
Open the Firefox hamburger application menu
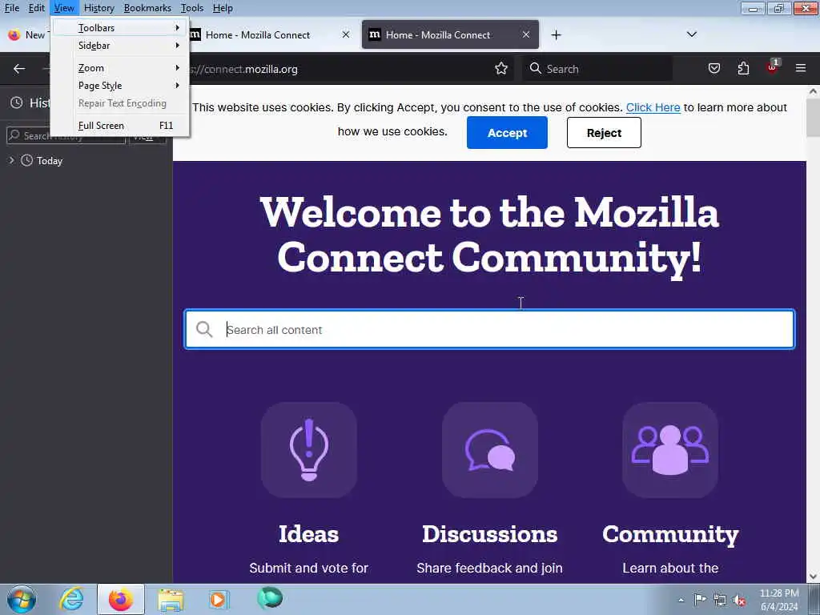pyautogui.click(x=801, y=68)
